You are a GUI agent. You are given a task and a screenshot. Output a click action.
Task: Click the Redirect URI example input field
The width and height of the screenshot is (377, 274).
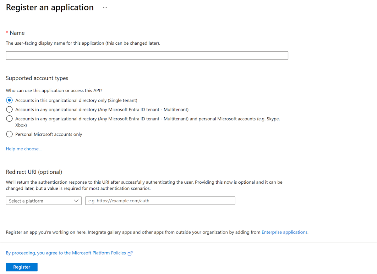coord(160,200)
